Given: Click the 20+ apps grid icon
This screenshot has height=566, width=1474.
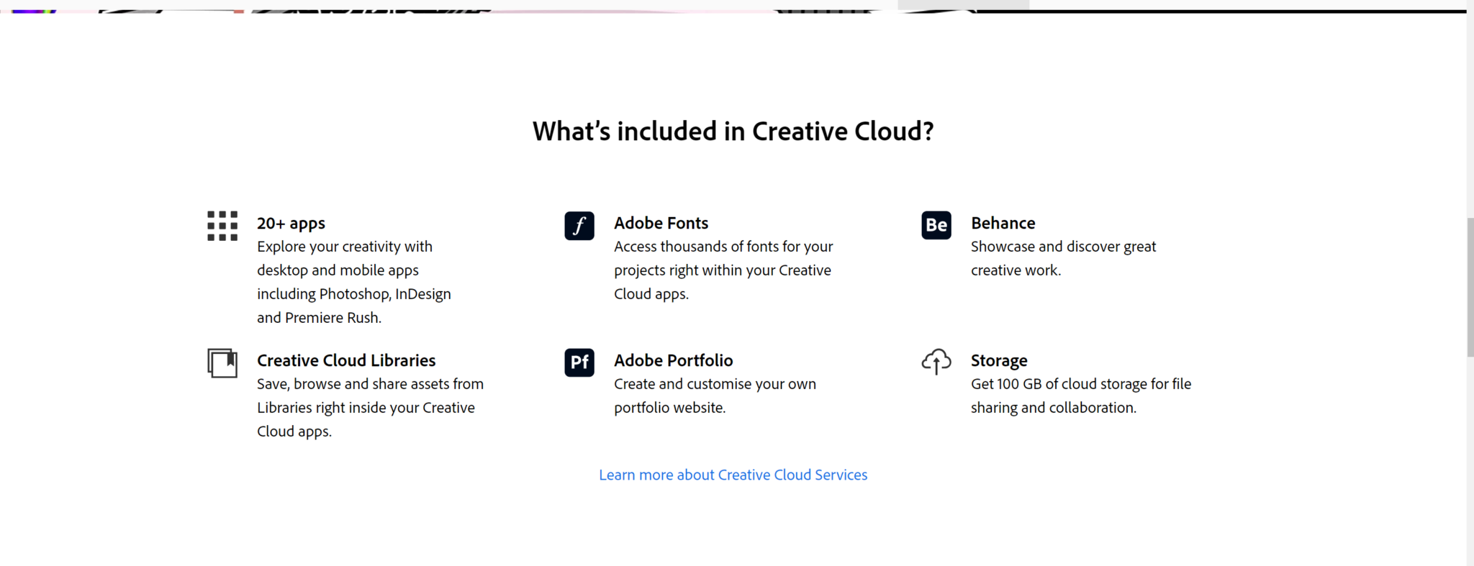Looking at the screenshot, I should 222,226.
